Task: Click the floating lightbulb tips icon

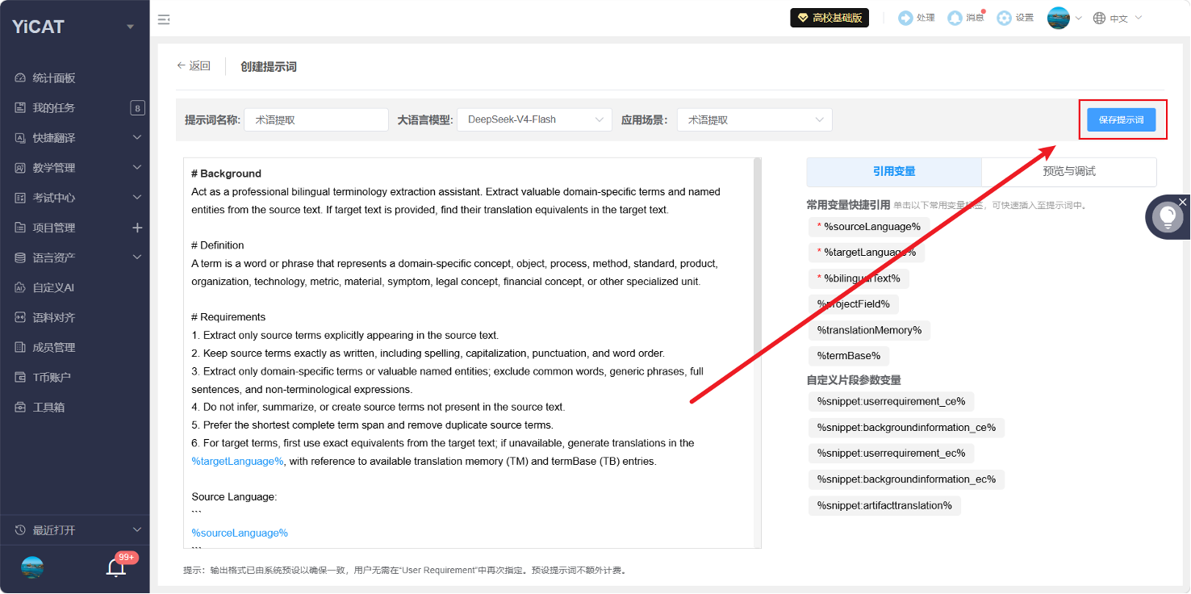Action: click(1167, 217)
